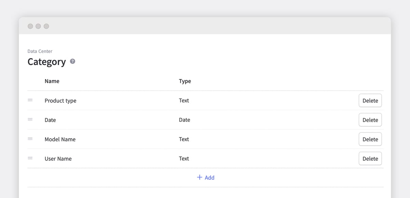
Task: Delete the Date category
Action: (x=370, y=120)
